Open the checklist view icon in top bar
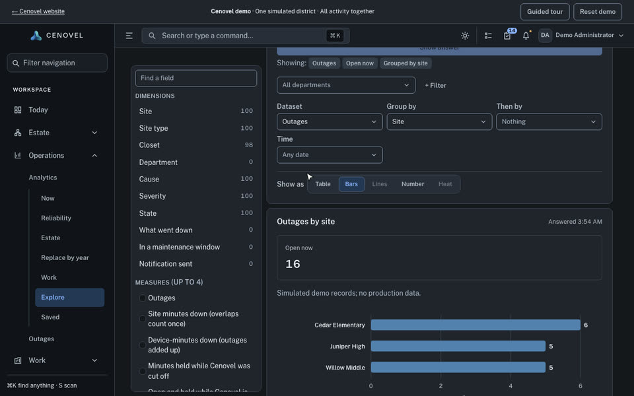The height and width of the screenshot is (396, 634). pyautogui.click(x=488, y=36)
